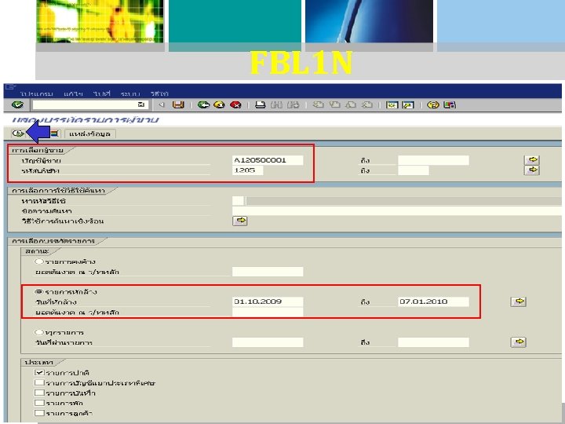Click the Previous Page icon

click(335, 105)
